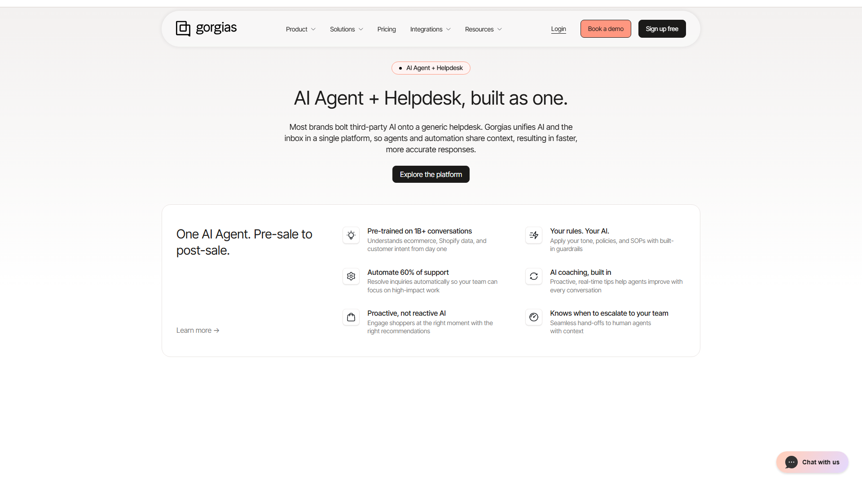Expand the Resources dropdown menu

click(x=484, y=29)
